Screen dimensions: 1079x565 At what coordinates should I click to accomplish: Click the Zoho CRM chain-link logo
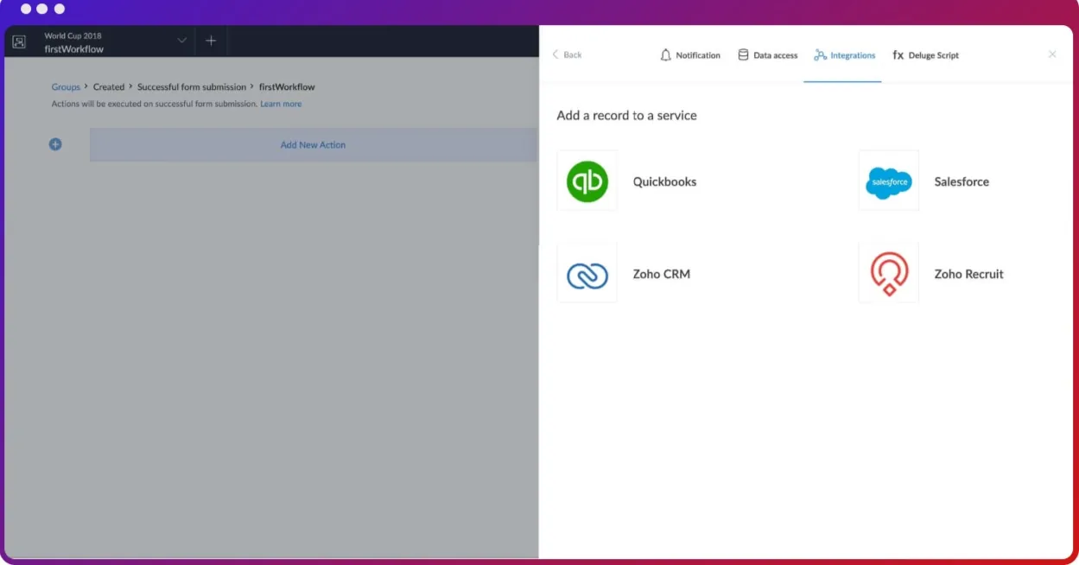point(587,275)
